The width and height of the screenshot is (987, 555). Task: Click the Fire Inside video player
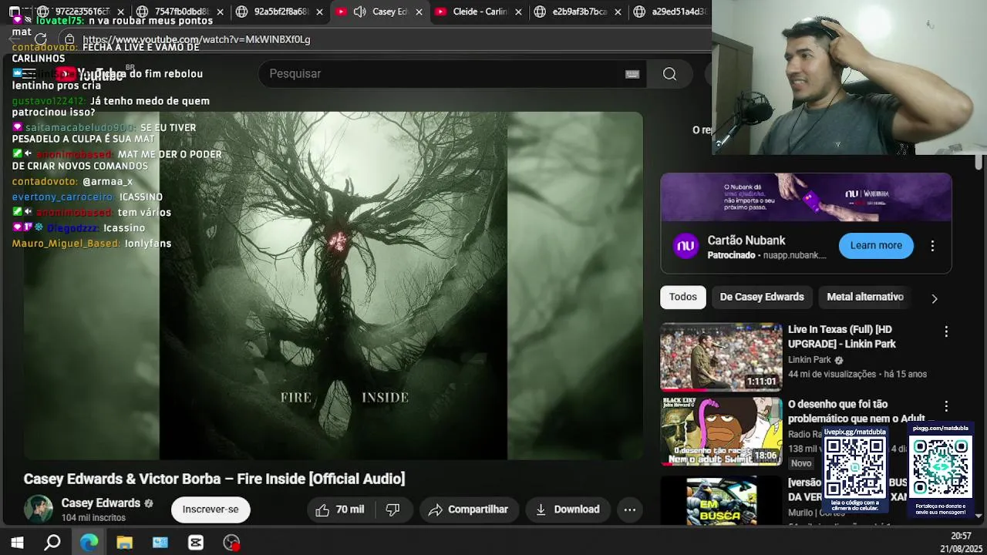click(333, 286)
